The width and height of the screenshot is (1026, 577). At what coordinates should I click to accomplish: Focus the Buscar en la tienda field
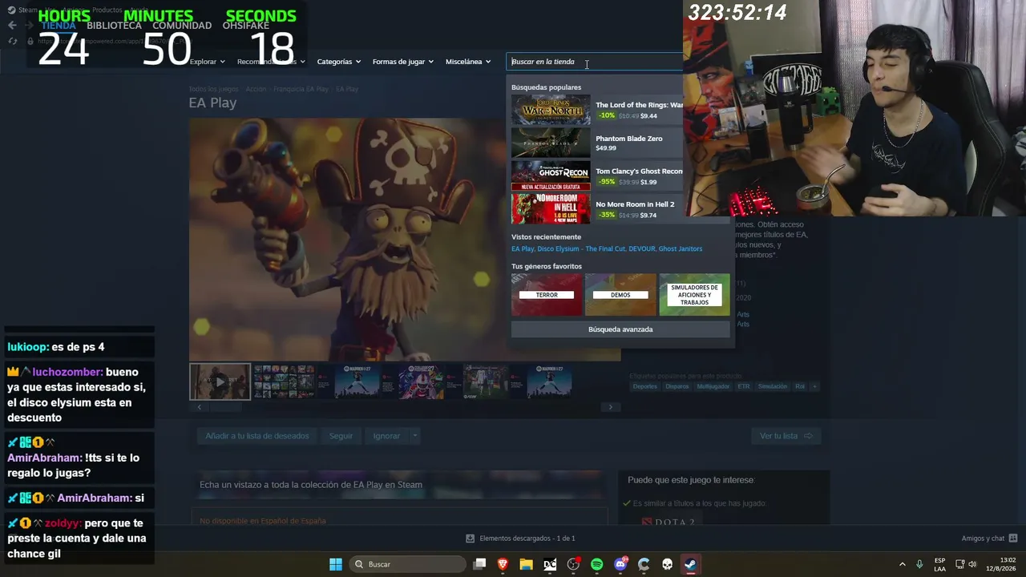pyautogui.click(x=595, y=62)
